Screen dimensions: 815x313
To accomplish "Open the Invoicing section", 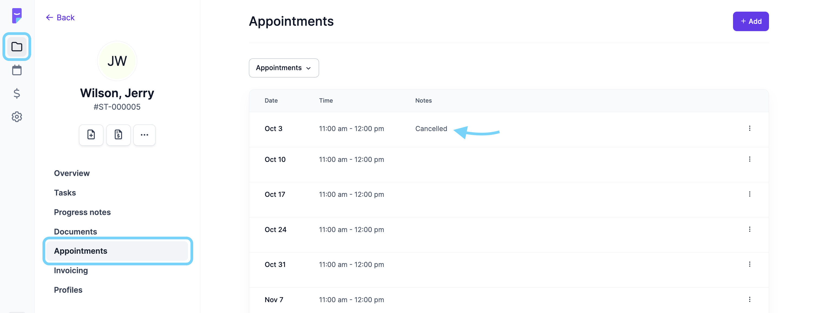I will click(x=71, y=270).
